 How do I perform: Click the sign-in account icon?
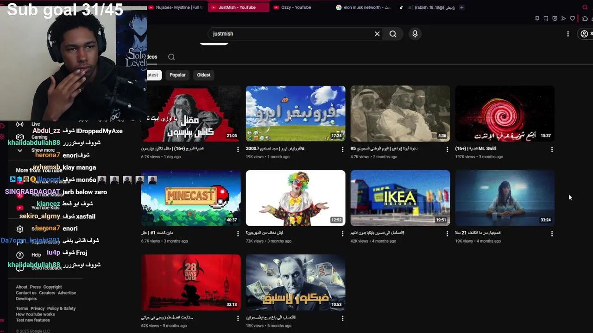[x=584, y=34]
